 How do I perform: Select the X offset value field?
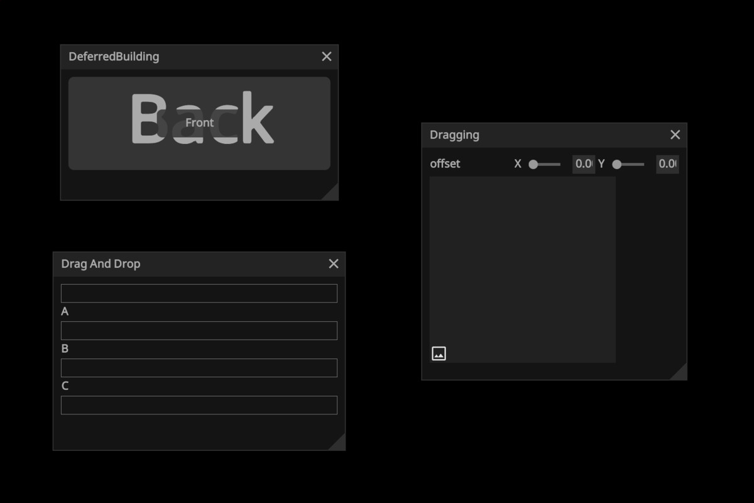tap(584, 164)
